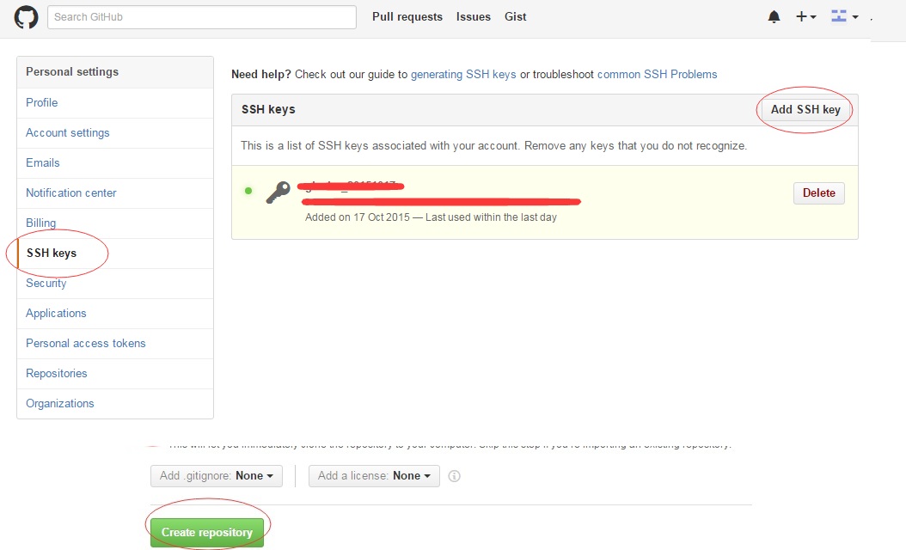The image size is (906, 550).
Task: Open the user avatar menu
Action: pos(844,16)
